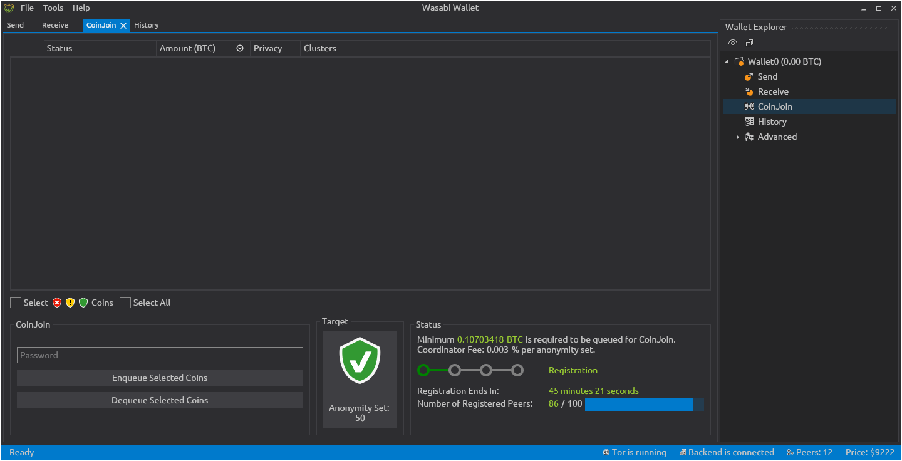Focus the Password input field
The height and width of the screenshot is (461, 902).
pyautogui.click(x=160, y=355)
